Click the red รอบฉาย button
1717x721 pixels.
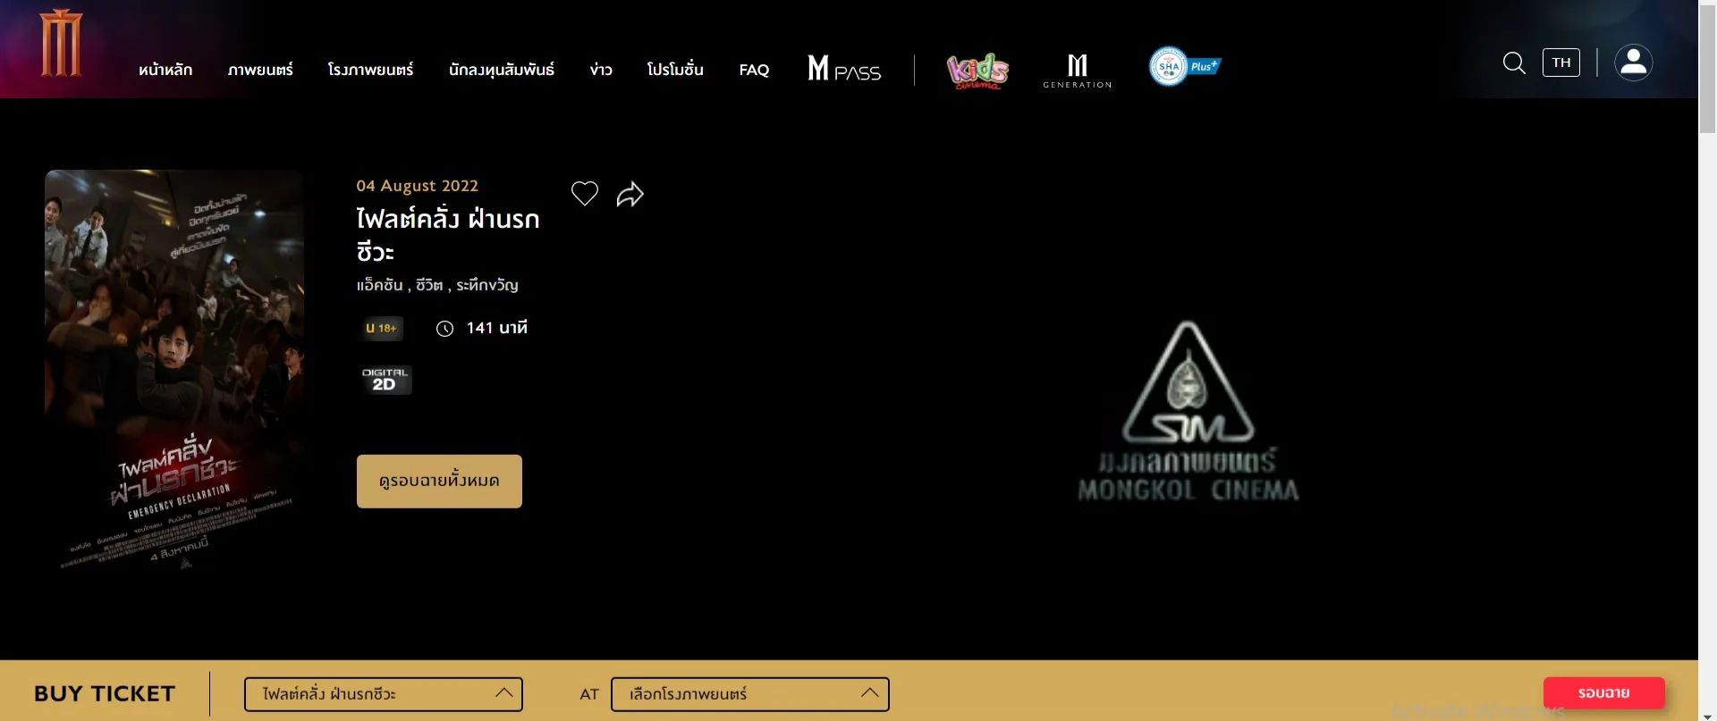1603,692
